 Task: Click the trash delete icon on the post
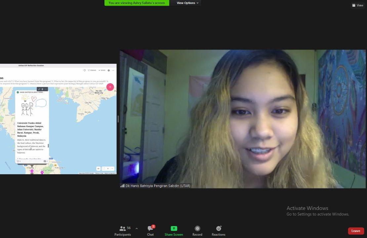(x=42, y=89)
